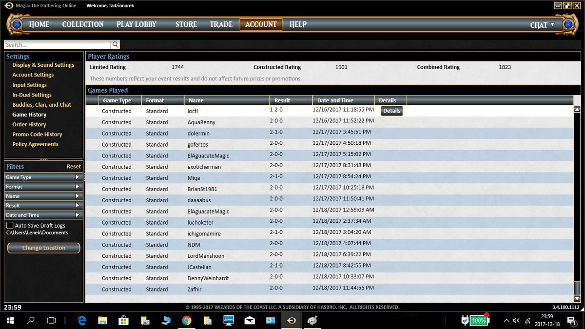Viewport: 585px width, 329px height.
Task: Open the Windows Start menu
Action: [x=10, y=320]
